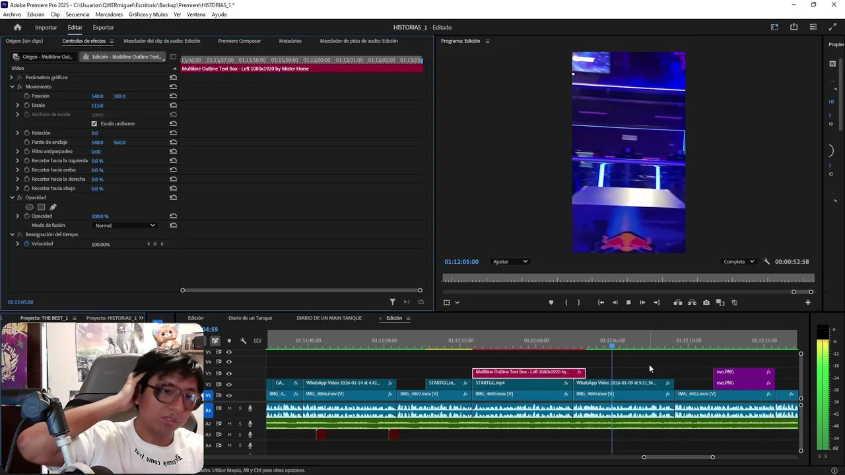Mark In point in Program monitor

(x=566, y=302)
